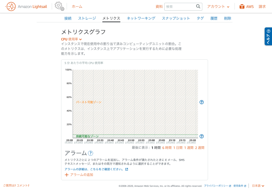Switch to the スナップショット tab
The image size is (272, 189).
pyautogui.click(x=176, y=18)
